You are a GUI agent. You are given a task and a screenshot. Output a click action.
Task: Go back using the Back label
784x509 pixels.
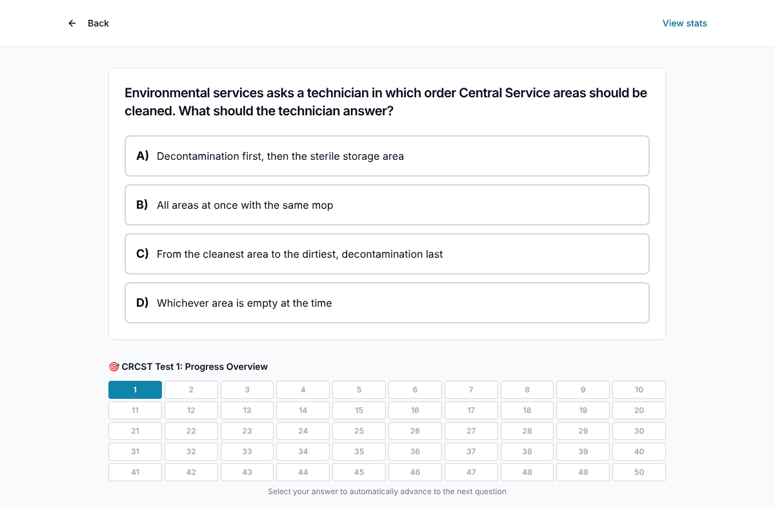(x=98, y=23)
